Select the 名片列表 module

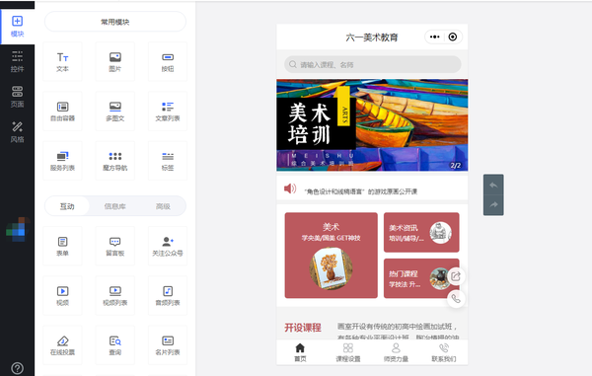168,345
